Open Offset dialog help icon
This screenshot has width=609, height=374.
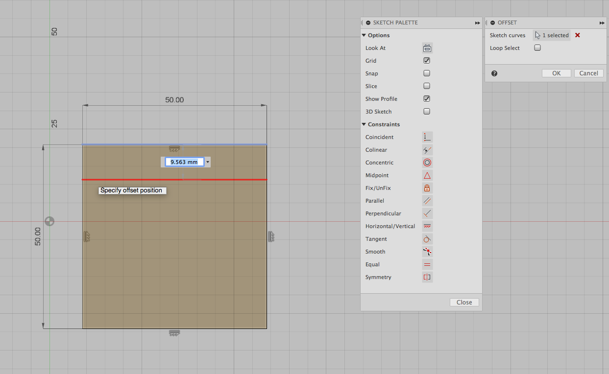[x=494, y=73]
